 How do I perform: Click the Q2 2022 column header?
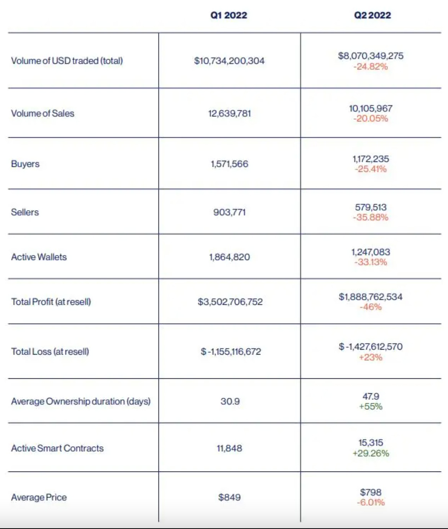[x=373, y=15]
